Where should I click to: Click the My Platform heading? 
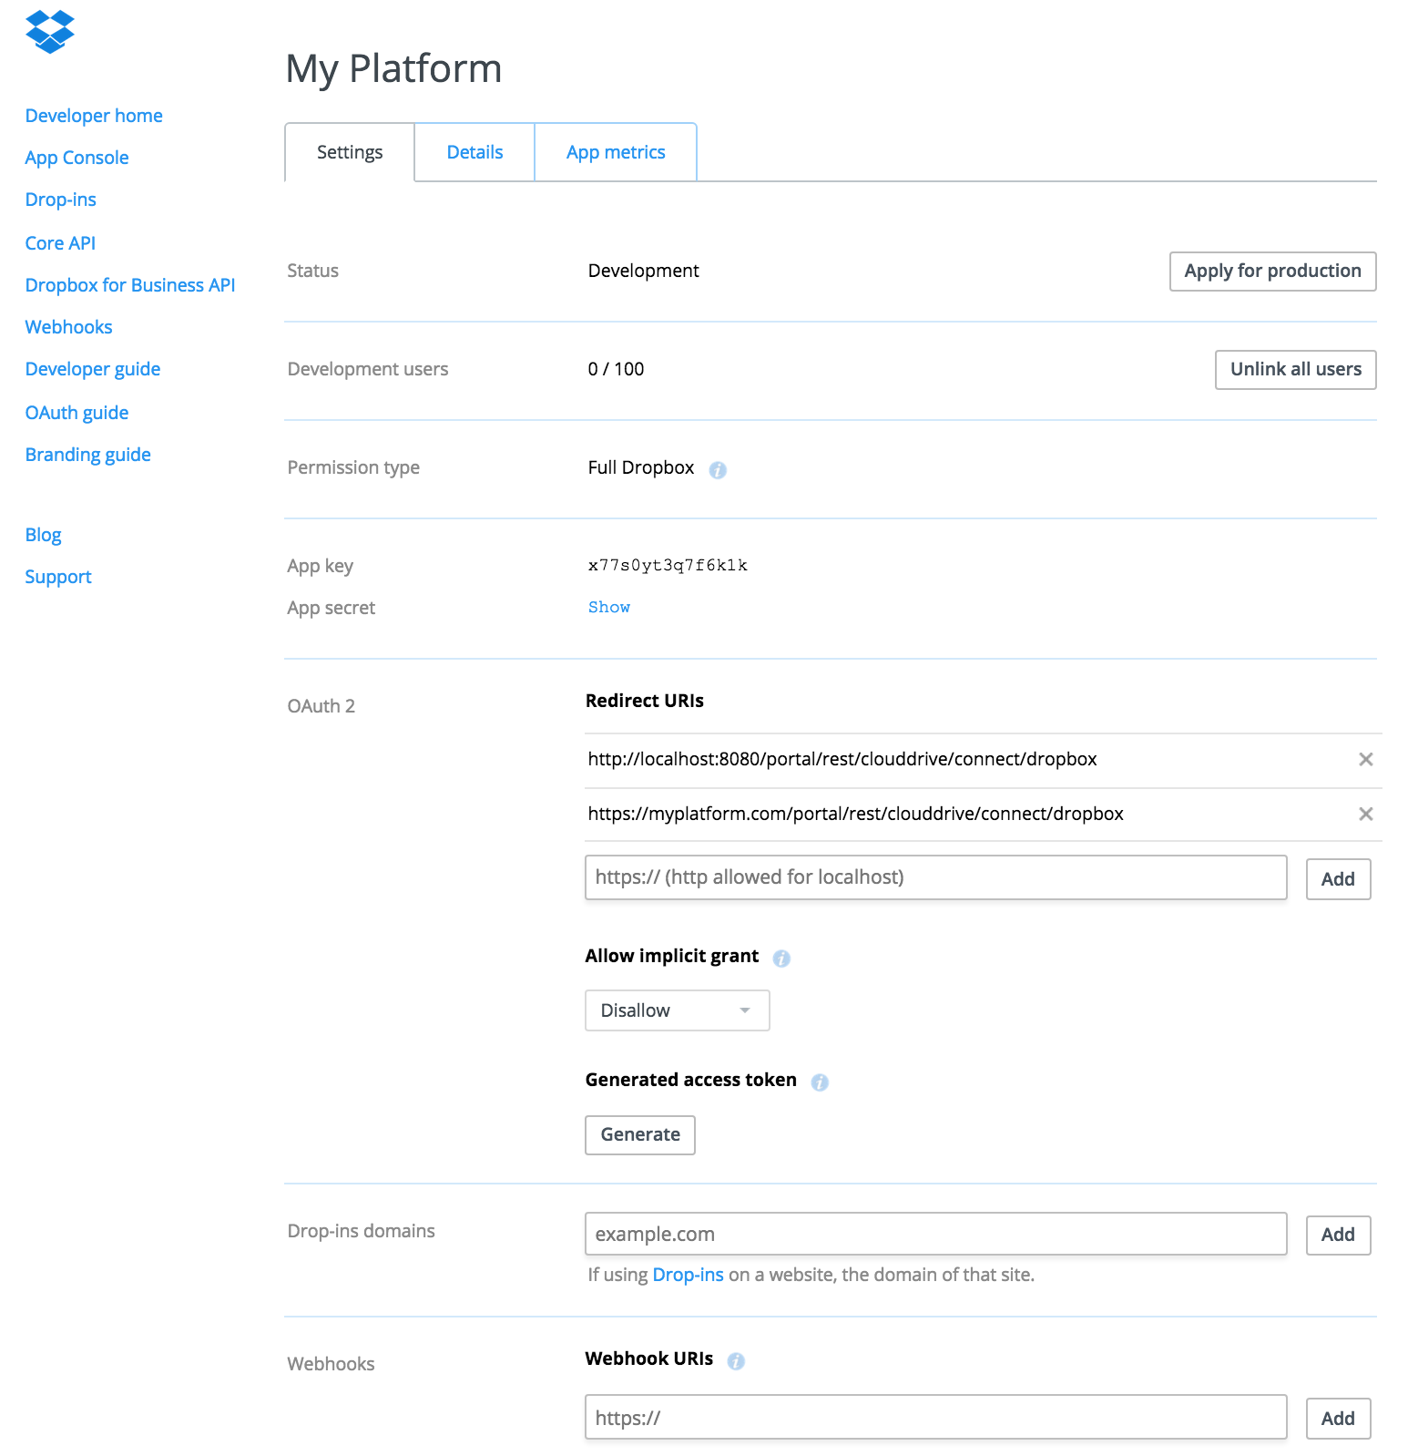point(393,69)
